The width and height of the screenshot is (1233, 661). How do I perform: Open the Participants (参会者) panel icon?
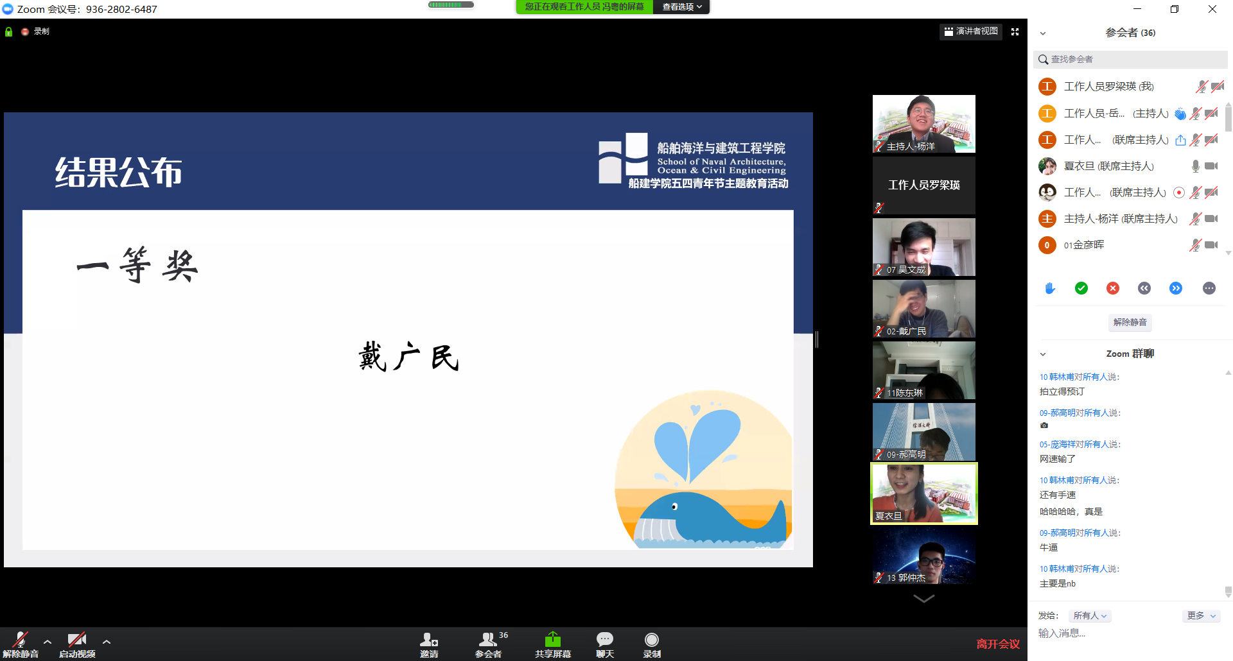[x=488, y=640]
